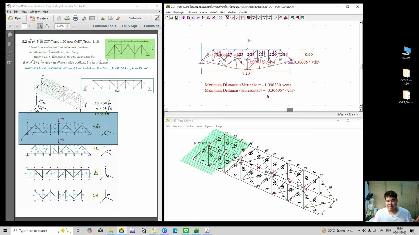The height and width of the screenshot is (235, 419).
Task: Open the Option menu in CvET_Truss
Action: coord(209,126)
